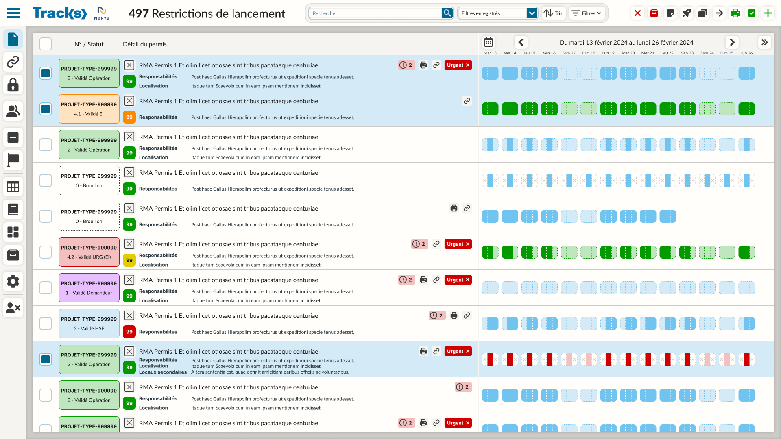Open the flag sidebar item
The image size is (781, 439).
13,160
